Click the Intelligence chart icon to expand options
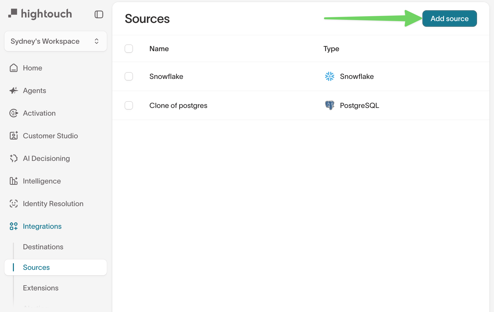The image size is (494, 312). [14, 181]
